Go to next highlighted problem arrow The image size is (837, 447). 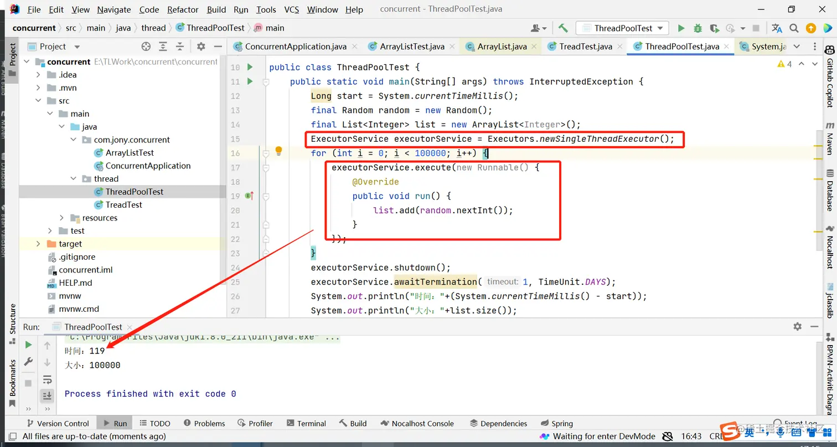[x=815, y=64]
